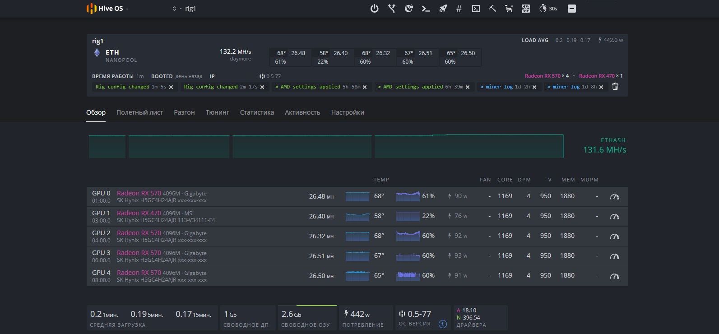Open the 30s refresh interval timer

548,9
